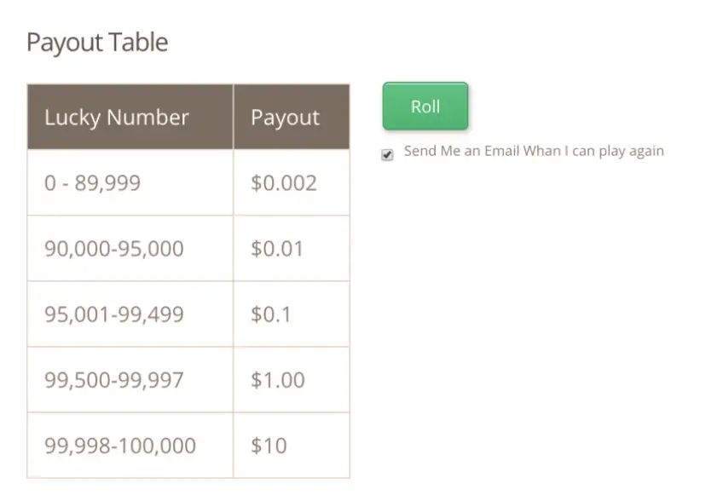Click the $0.1 payout cell

pos(292,314)
